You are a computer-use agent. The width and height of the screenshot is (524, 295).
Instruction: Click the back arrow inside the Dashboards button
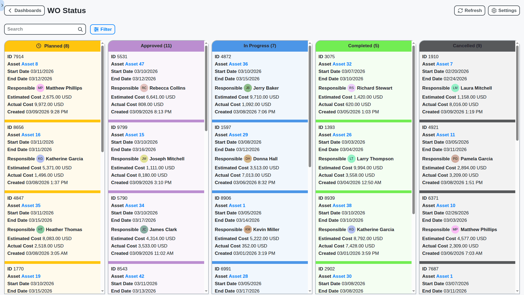(x=10, y=10)
